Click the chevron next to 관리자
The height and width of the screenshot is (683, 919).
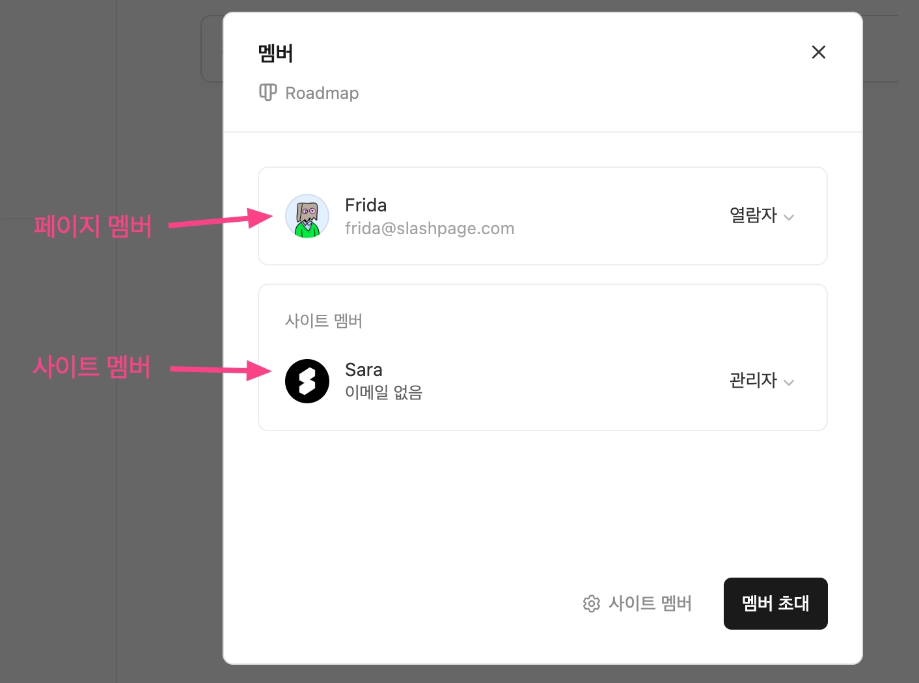click(x=789, y=382)
